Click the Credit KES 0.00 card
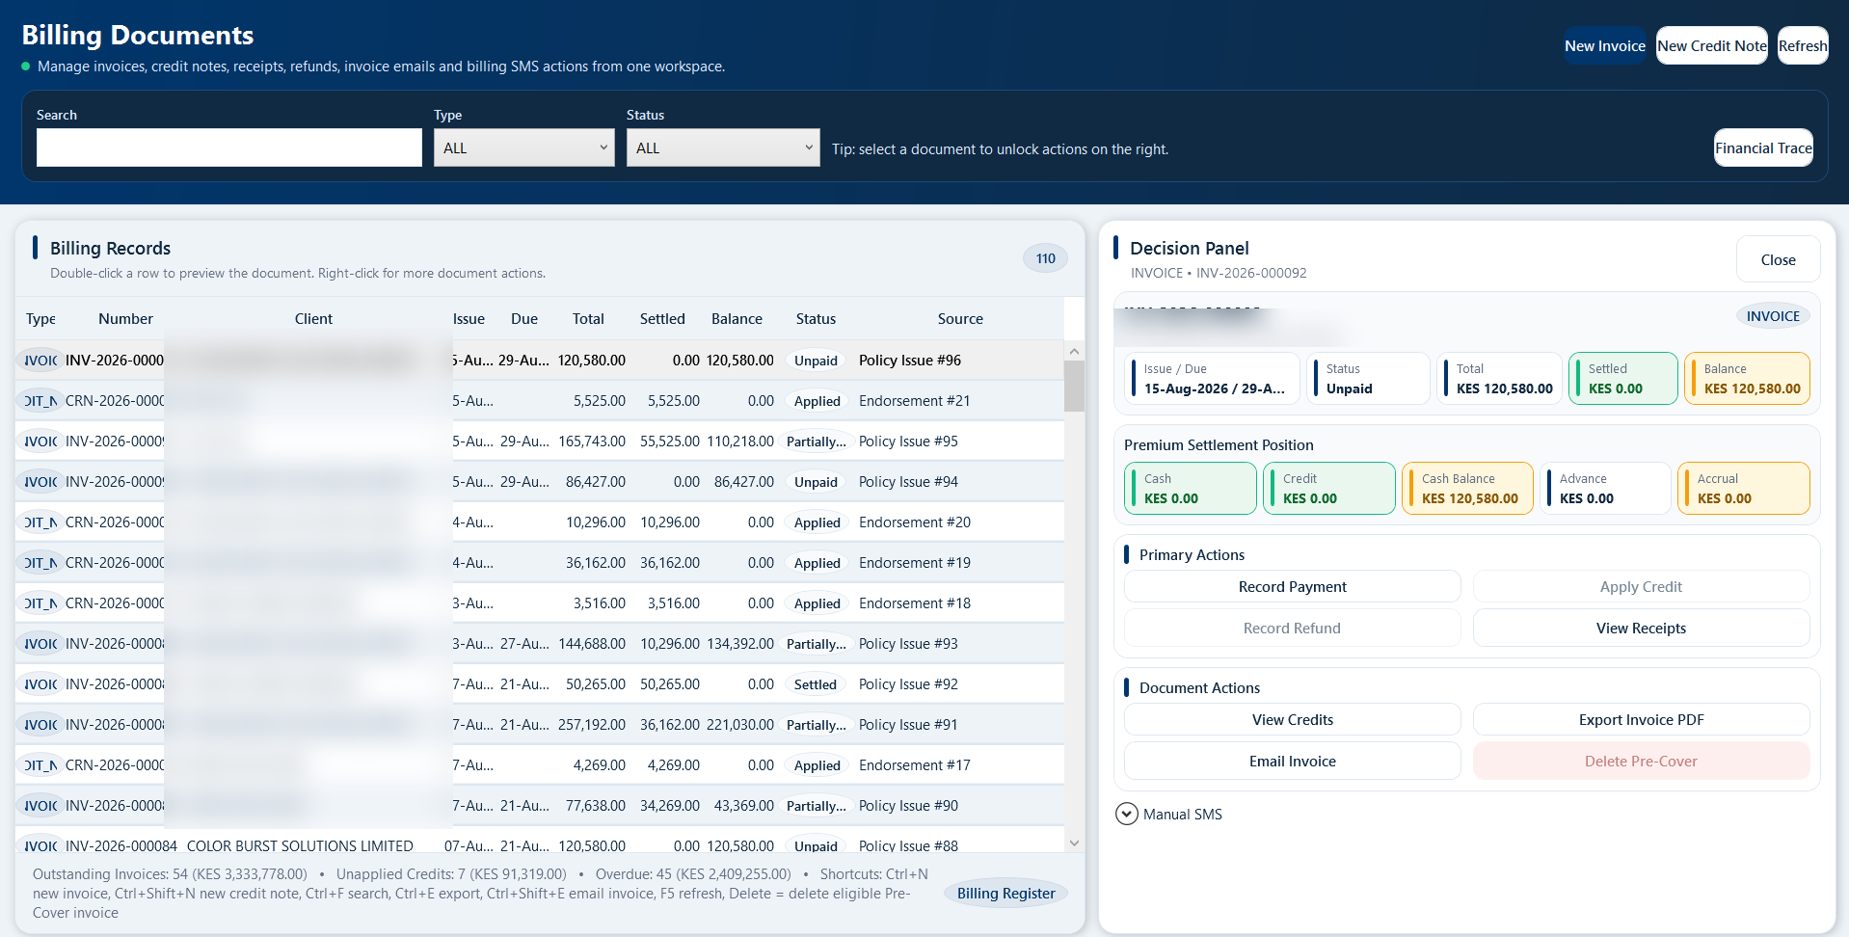Image resolution: width=1849 pixels, height=937 pixels. (x=1328, y=488)
